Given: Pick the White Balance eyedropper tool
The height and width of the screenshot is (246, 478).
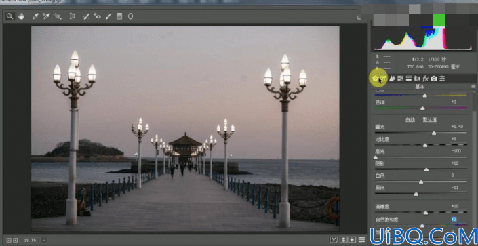Looking at the screenshot, I should 35,16.
